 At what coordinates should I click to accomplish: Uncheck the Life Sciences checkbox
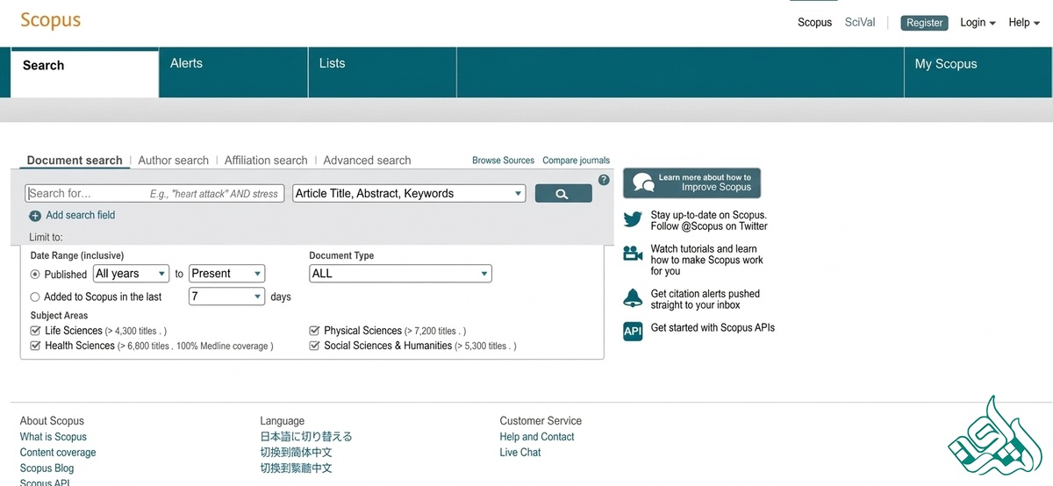click(36, 331)
